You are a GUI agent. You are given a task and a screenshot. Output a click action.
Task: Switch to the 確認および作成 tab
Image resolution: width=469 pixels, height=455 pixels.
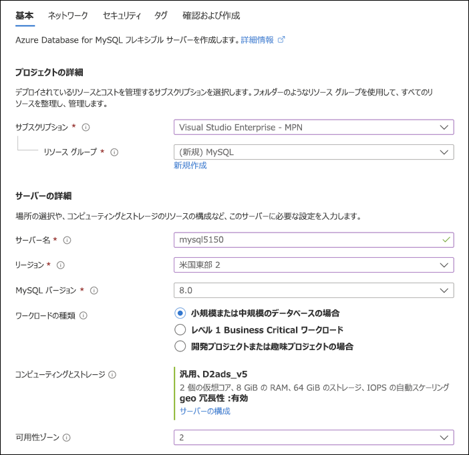click(211, 15)
